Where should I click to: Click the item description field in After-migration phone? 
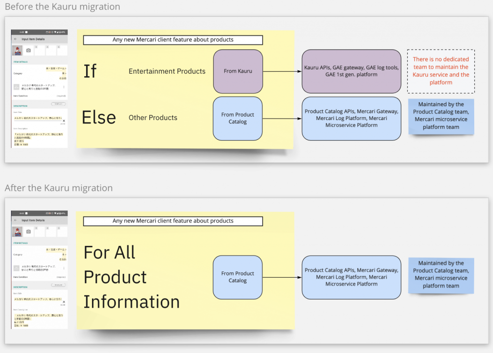point(39,320)
